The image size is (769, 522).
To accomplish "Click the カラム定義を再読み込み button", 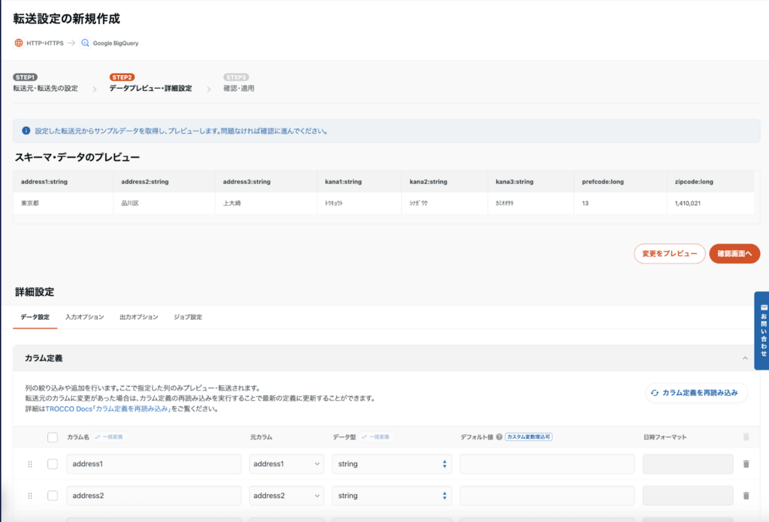I will pos(696,393).
